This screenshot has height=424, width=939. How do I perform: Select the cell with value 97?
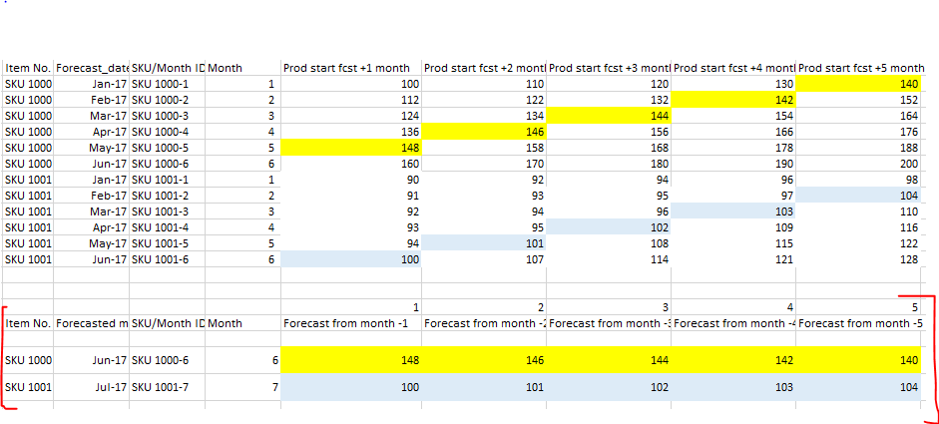pyautogui.click(x=733, y=196)
